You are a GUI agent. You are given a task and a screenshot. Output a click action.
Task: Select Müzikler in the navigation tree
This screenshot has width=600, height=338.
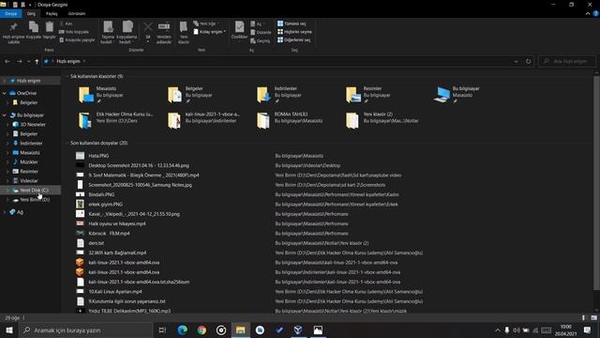click(x=29, y=162)
